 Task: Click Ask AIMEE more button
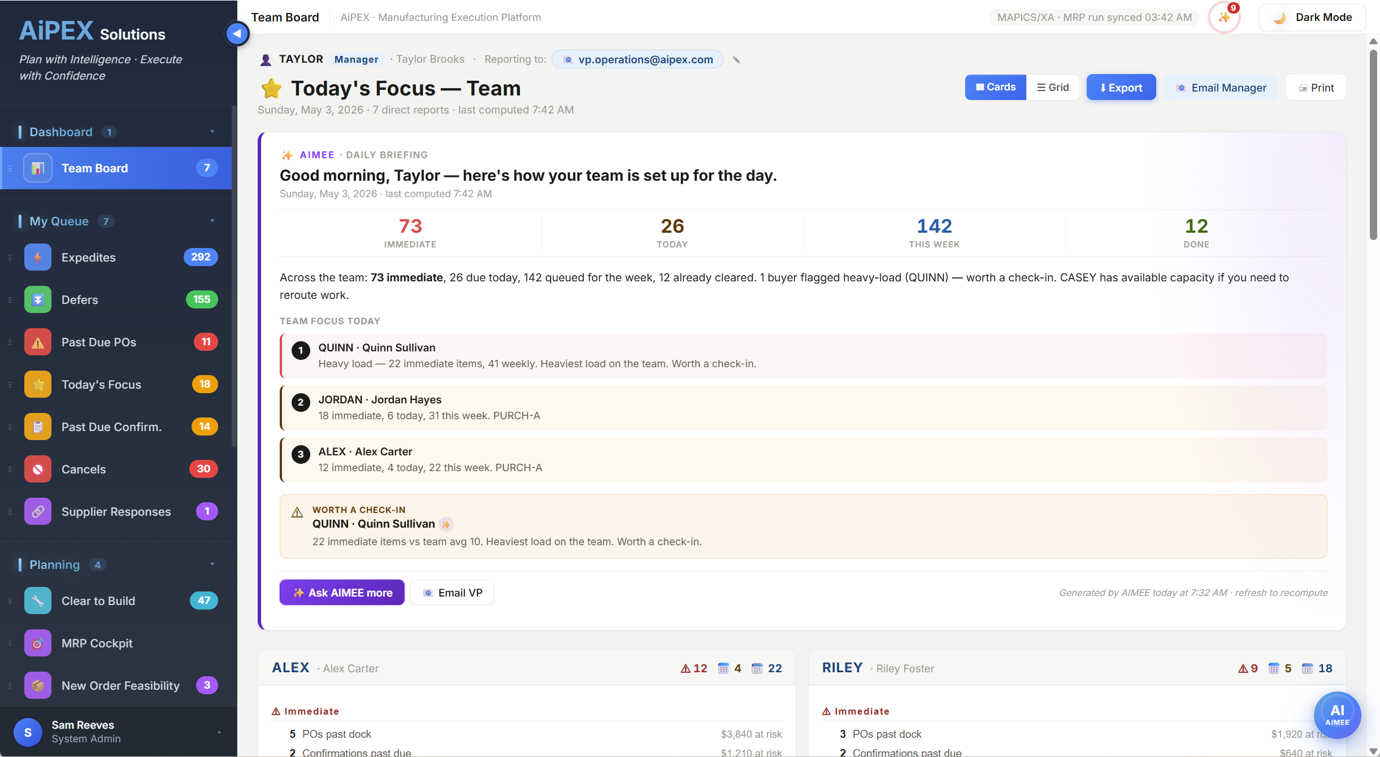point(342,593)
